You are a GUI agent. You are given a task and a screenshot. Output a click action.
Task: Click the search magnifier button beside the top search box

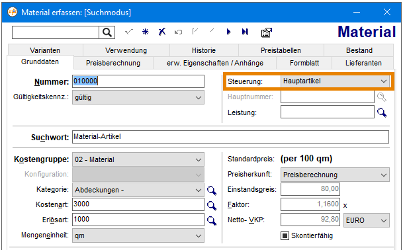[107, 32]
